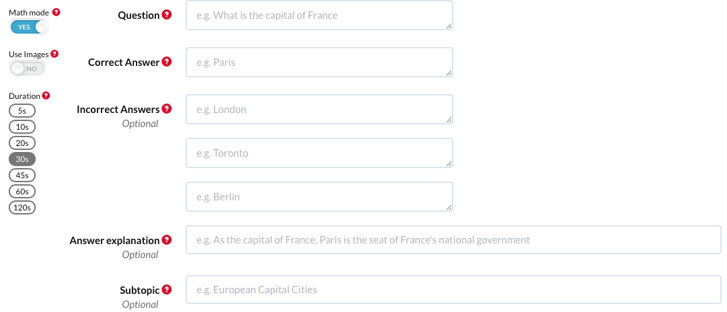727x312 pixels.
Task: Click the Incorrect Answers help icon
Action: [x=167, y=109]
